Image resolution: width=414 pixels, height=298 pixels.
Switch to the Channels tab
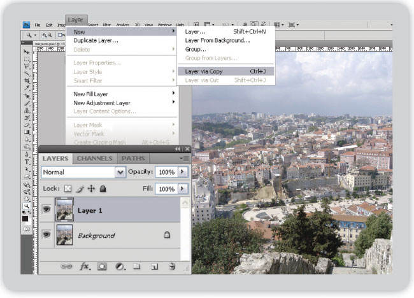tap(94, 159)
